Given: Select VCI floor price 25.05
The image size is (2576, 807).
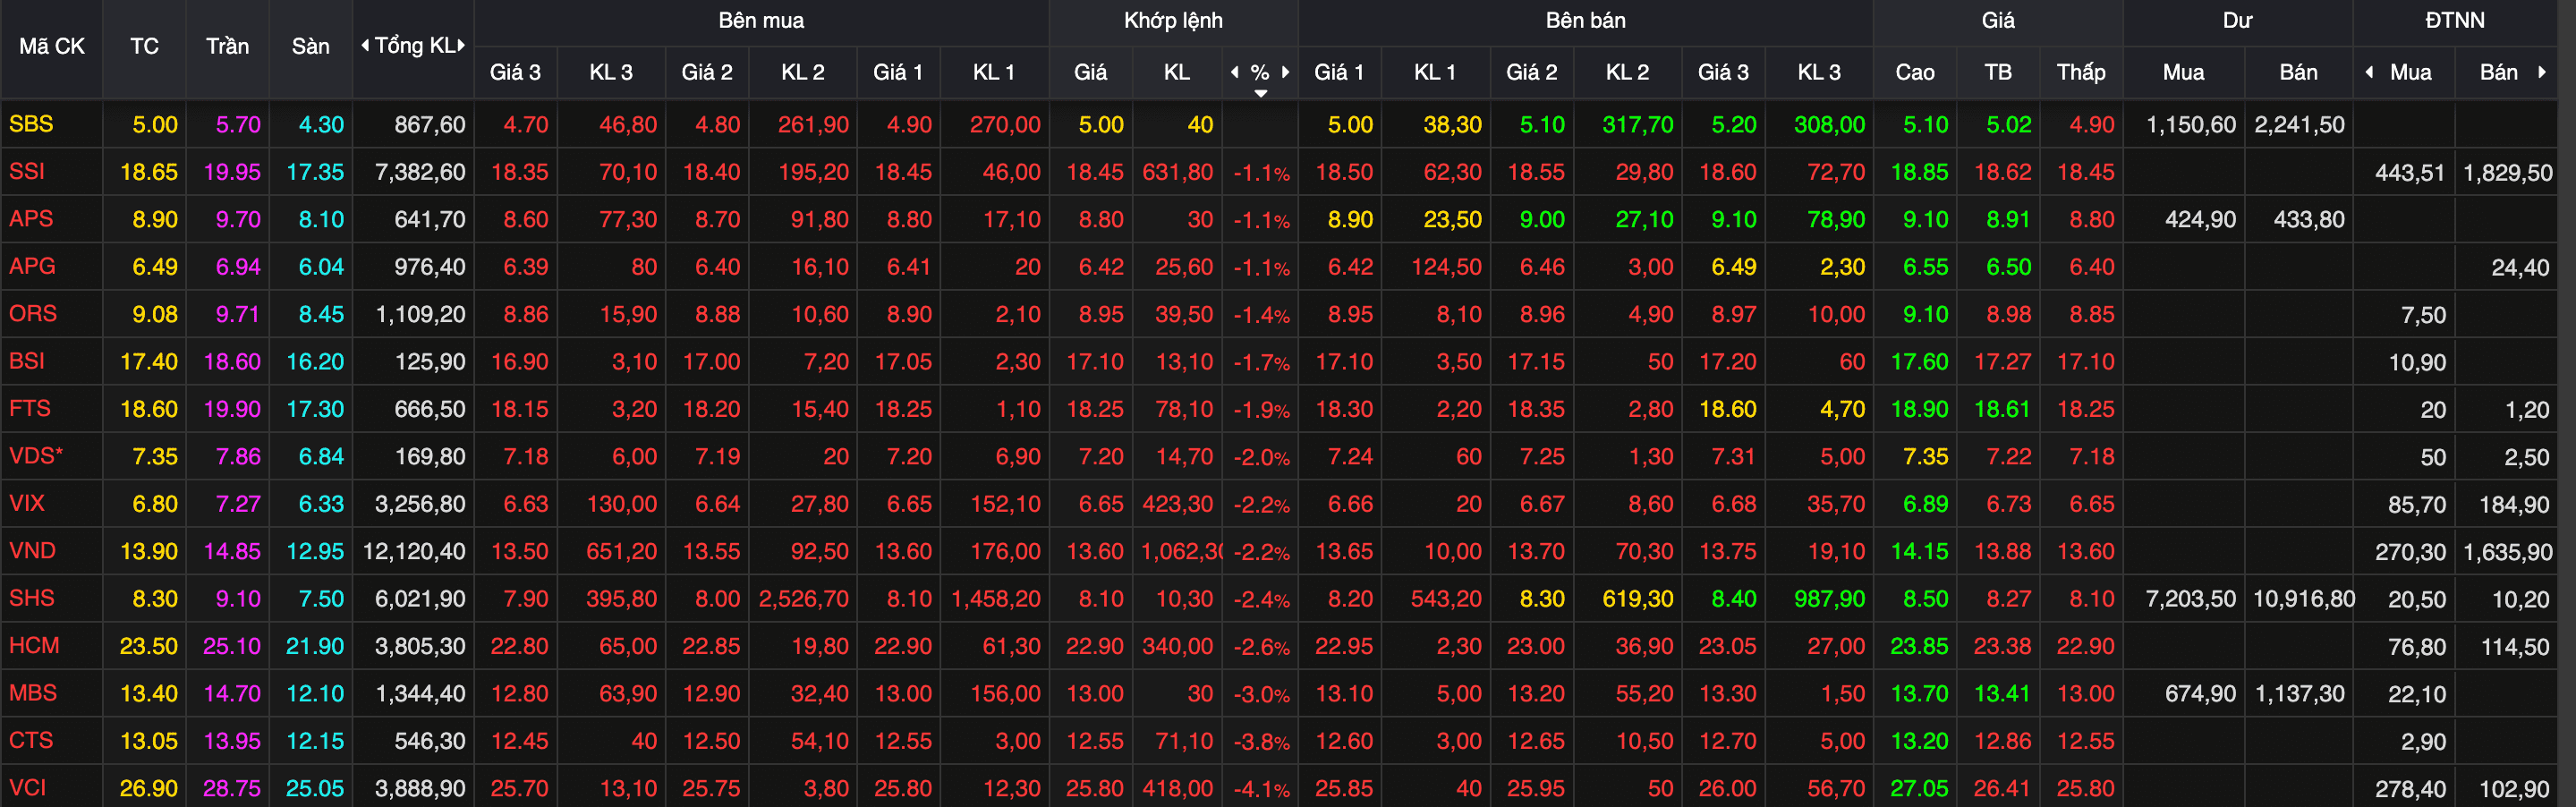Looking at the screenshot, I should 315,789.
